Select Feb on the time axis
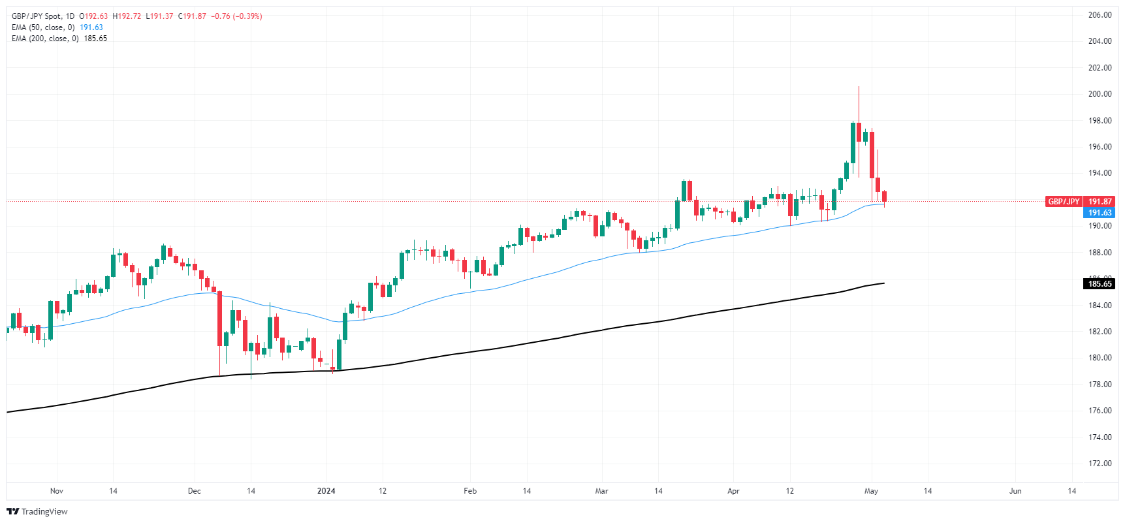The width and height of the screenshot is (1125, 523). coord(469,491)
